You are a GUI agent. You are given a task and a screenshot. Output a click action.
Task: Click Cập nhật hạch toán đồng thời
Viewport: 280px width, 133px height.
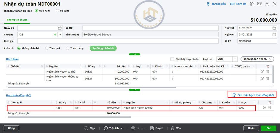pyautogui.click(x=253, y=95)
